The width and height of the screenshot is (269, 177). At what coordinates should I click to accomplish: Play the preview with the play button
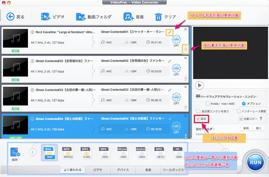199,85
